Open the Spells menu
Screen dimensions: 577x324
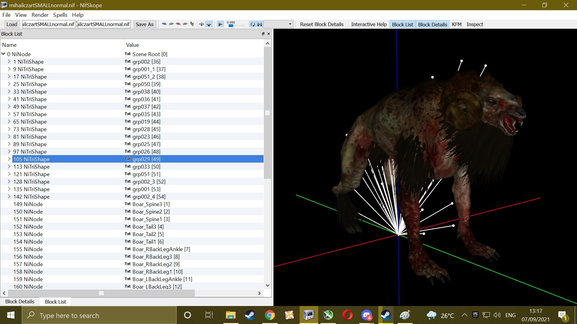click(60, 15)
